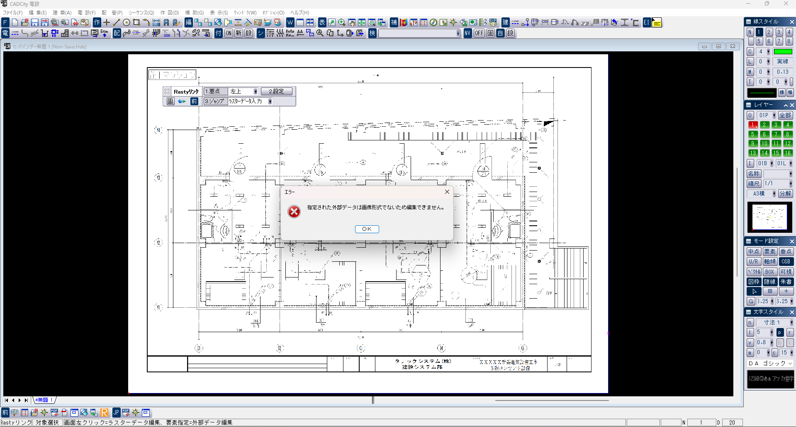Click the floppy disk save icon
Viewport: 796px width, 427px height.
coord(35,22)
